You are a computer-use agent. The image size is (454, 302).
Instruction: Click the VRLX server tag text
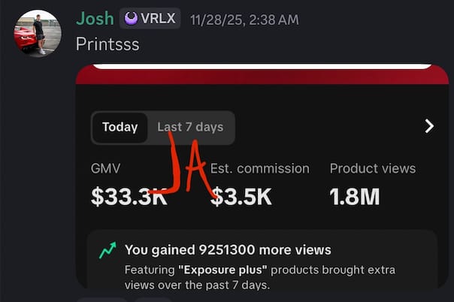pyautogui.click(x=158, y=18)
